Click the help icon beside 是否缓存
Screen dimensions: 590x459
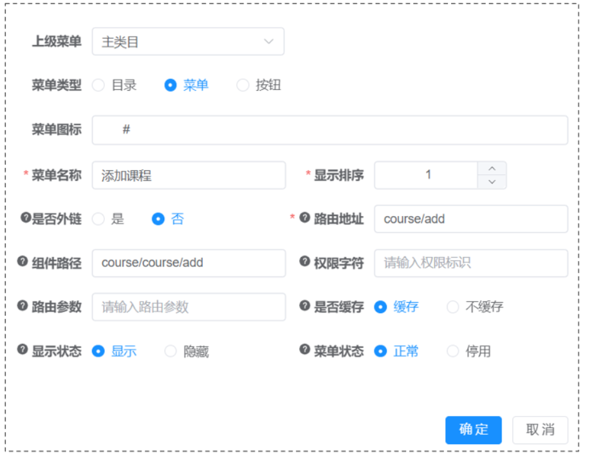pyautogui.click(x=304, y=305)
